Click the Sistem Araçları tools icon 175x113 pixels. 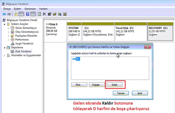[x=8, y=24]
